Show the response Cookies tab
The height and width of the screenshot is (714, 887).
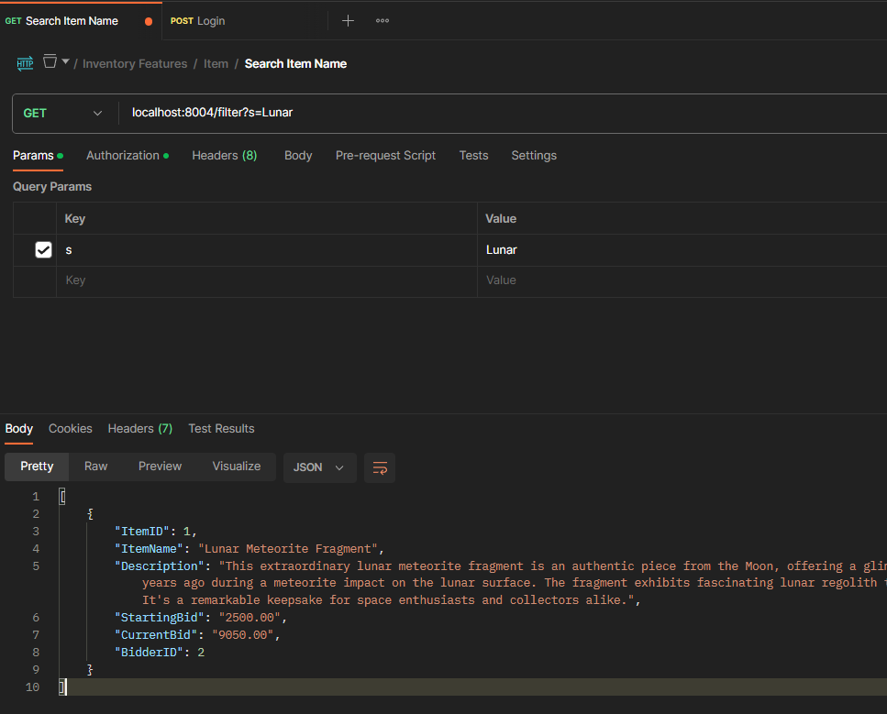pyautogui.click(x=71, y=428)
